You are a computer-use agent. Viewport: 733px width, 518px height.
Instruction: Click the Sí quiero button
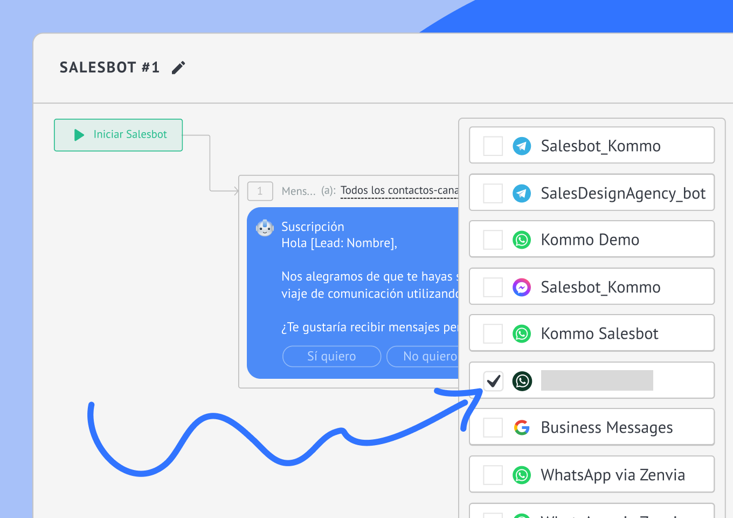(331, 356)
